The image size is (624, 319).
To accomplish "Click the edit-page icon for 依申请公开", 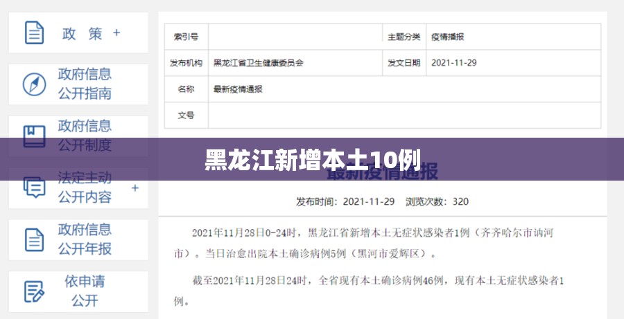I will point(34,291).
